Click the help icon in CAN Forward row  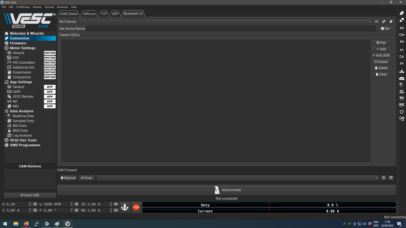pos(383,178)
